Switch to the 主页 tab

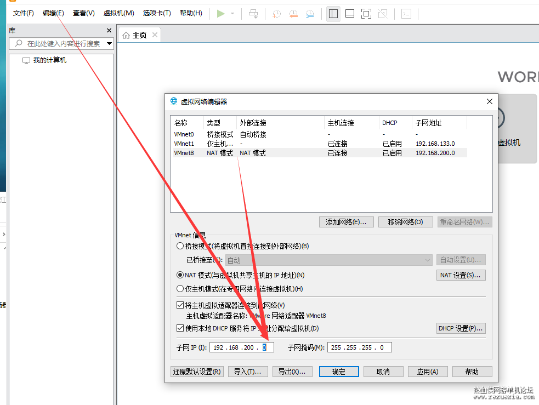[x=139, y=36]
